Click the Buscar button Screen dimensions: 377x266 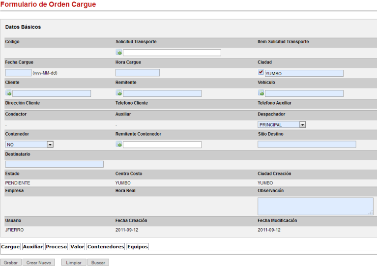(x=98, y=263)
